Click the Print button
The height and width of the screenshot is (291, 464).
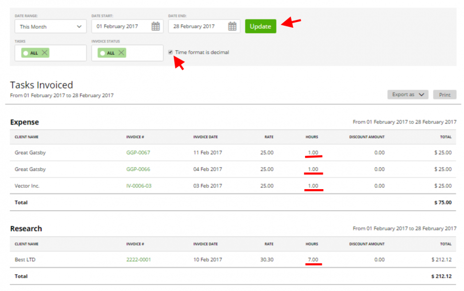pos(444,94)
